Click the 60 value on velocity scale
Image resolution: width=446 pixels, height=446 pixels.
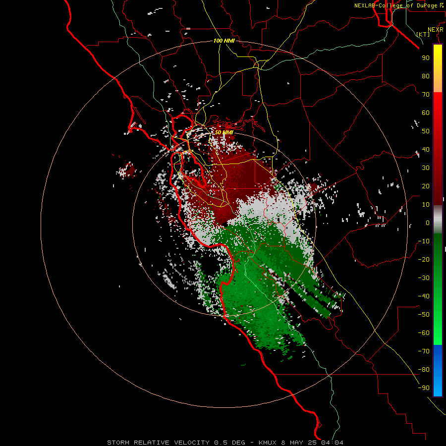pyautogui.click(x=426, y=112)
